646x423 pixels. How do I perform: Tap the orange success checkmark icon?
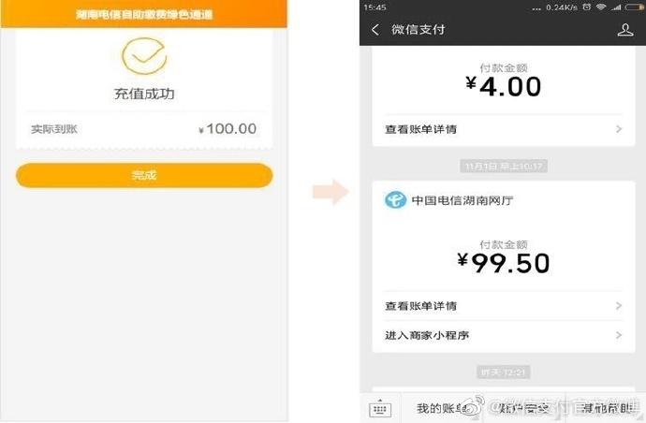(143, 54)
